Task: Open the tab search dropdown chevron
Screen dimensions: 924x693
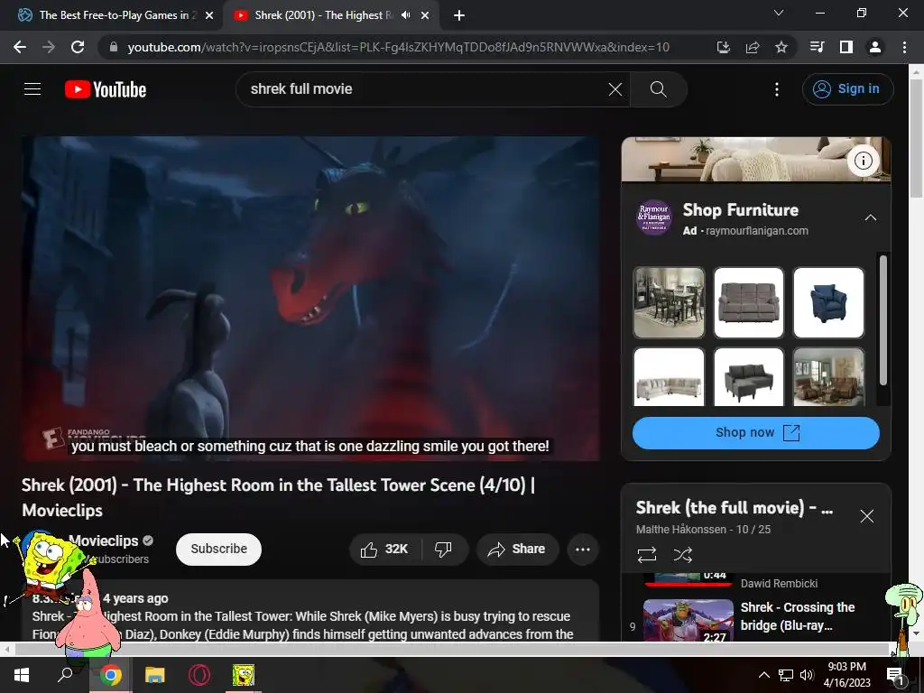Action: coord(779,13)
